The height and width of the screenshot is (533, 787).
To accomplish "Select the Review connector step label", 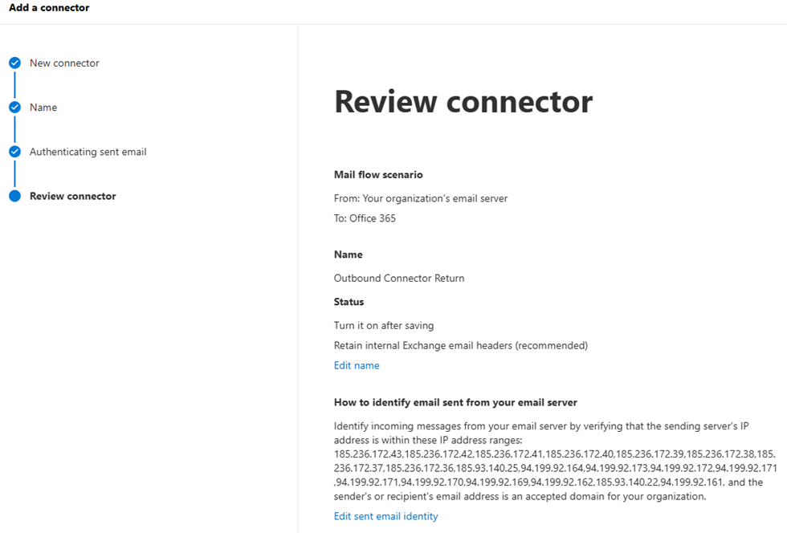I will tap(72, 196).
